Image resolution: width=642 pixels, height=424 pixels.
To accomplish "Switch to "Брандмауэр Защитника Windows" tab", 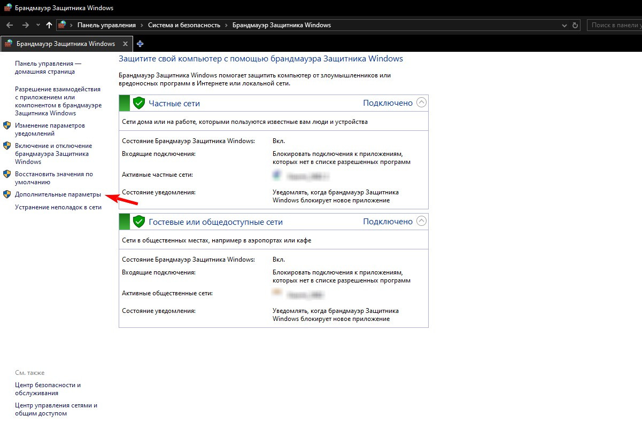I will (x=65, y=44).
